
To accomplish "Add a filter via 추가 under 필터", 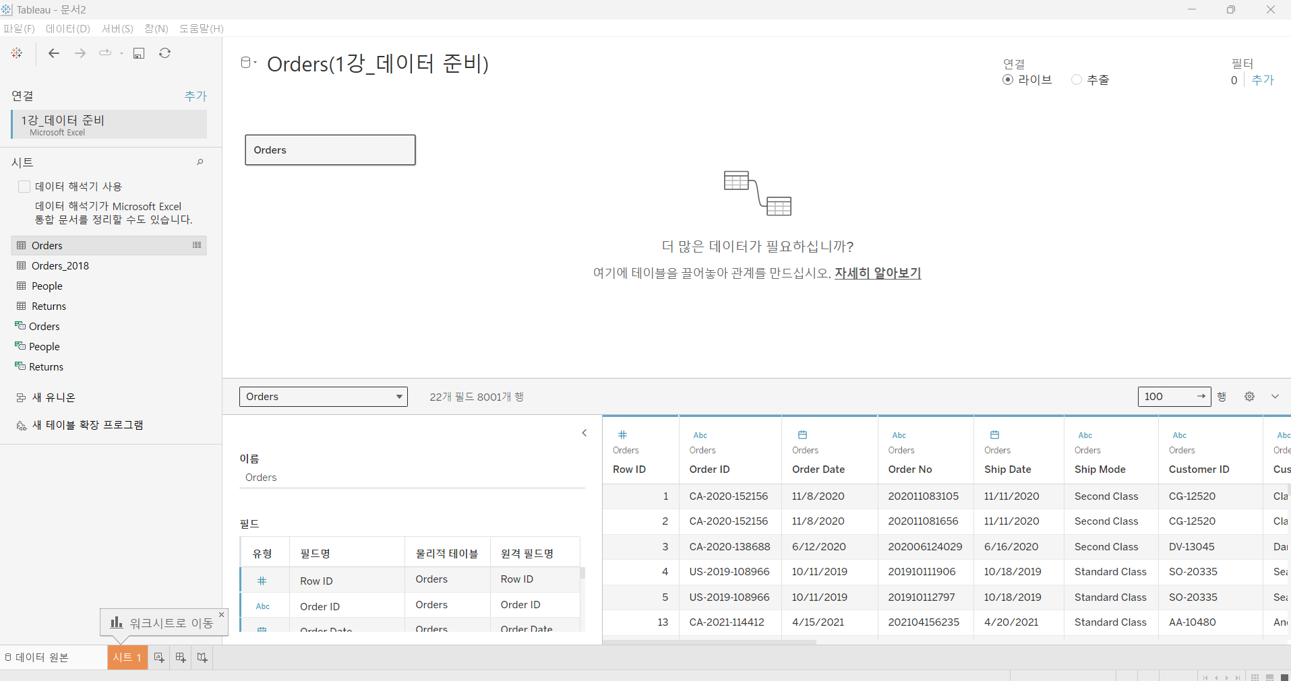I will [x=1263, y=79].
